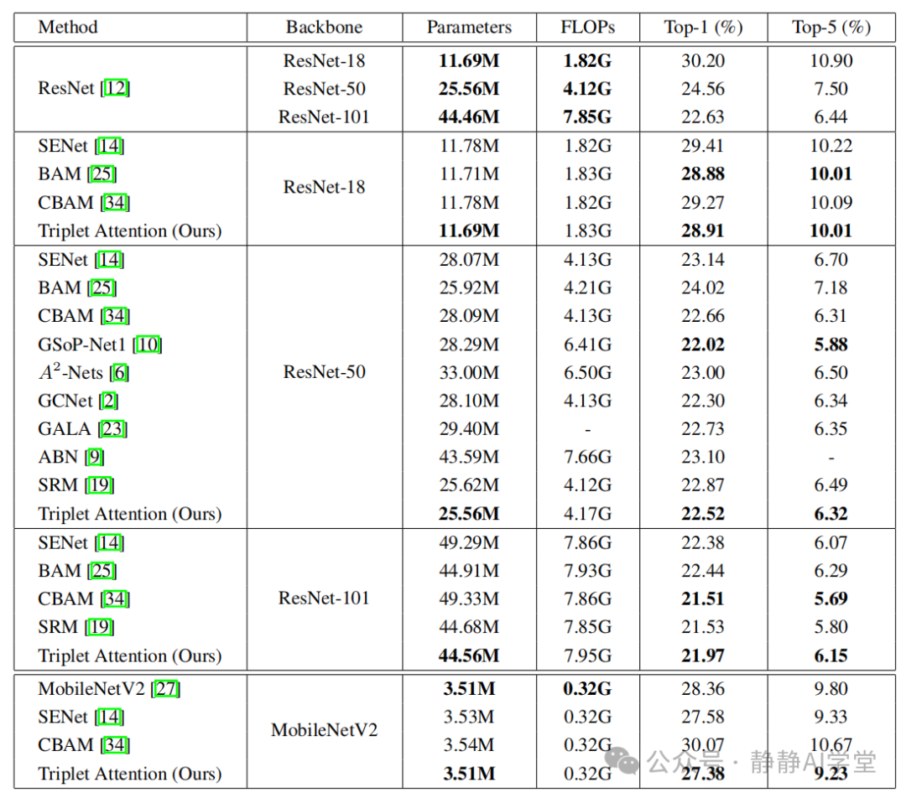This screenshot has height=798, width=906.
Task: Open citation [12] next to ResNet
Action: tap(115, 88)
